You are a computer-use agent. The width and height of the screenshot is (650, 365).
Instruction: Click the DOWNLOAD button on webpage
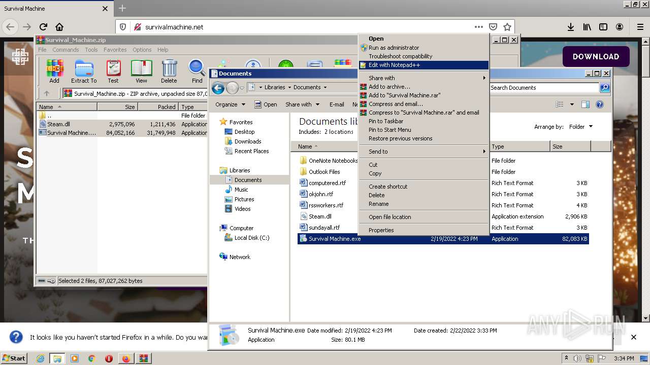click(x=596, y=57)
